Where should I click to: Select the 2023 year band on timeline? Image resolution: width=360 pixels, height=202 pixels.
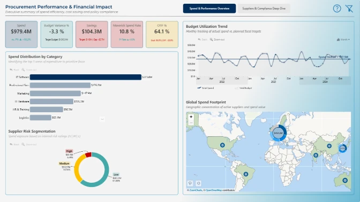(273, 82)
